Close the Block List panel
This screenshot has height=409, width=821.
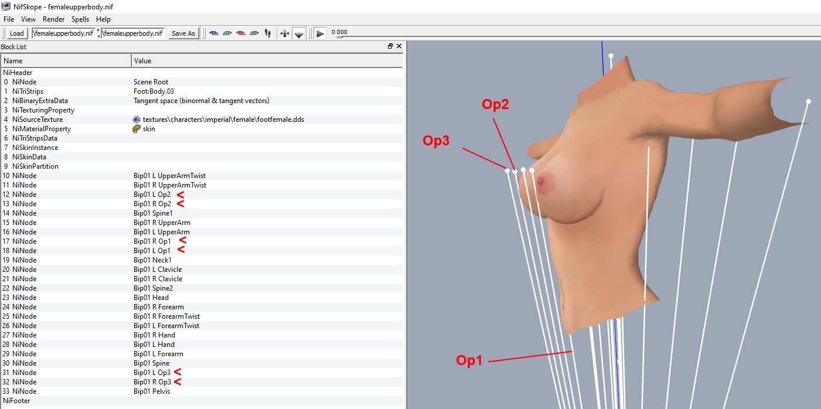(399, 46)
